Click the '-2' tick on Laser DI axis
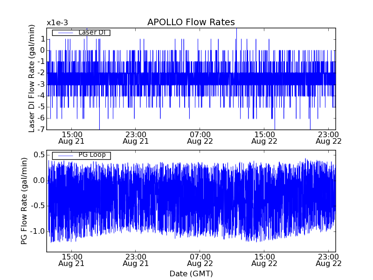The image size is (373, 280). pyautogui.click(x=41, y=73)
